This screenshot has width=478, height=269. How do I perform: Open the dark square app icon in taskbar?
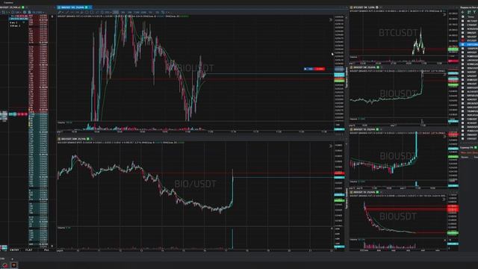point(14,265)
